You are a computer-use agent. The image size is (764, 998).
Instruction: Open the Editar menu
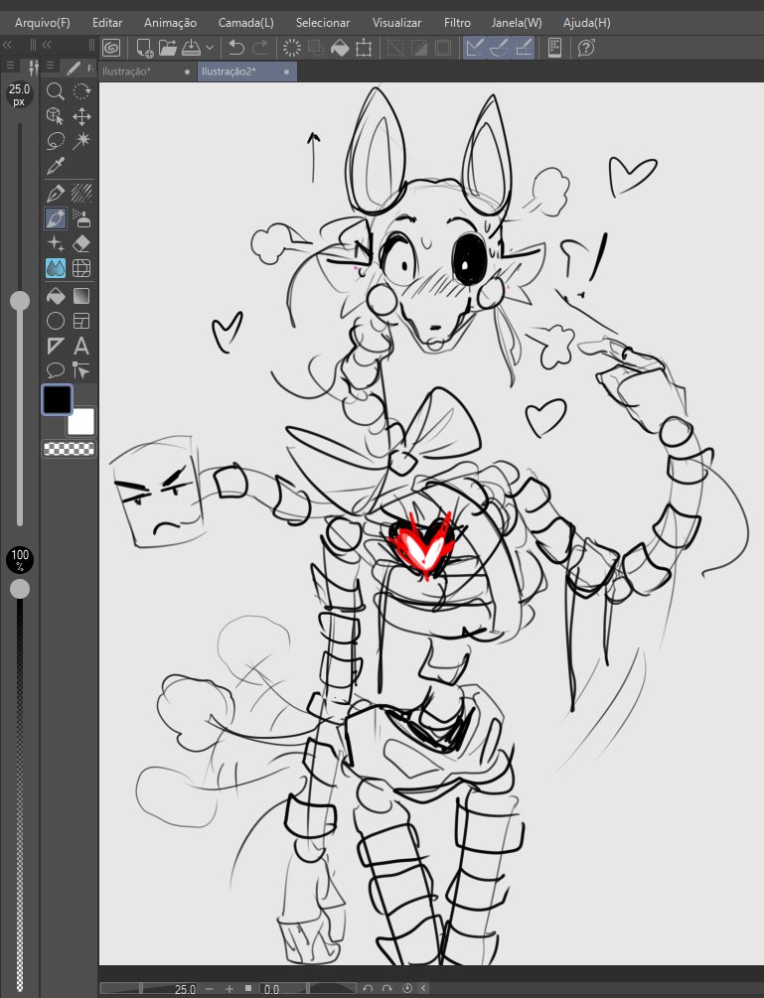[107, 22]
